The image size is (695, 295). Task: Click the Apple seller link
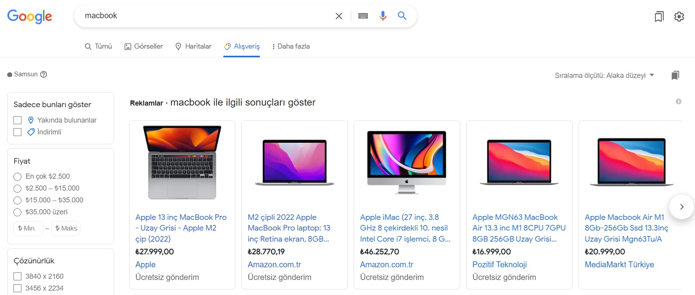coord(145,265)
